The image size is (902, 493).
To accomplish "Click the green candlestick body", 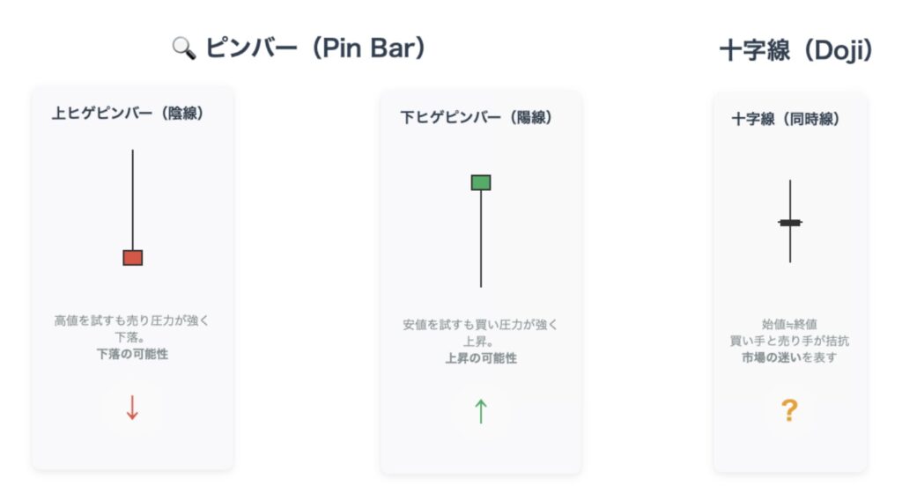I will 481,183.
